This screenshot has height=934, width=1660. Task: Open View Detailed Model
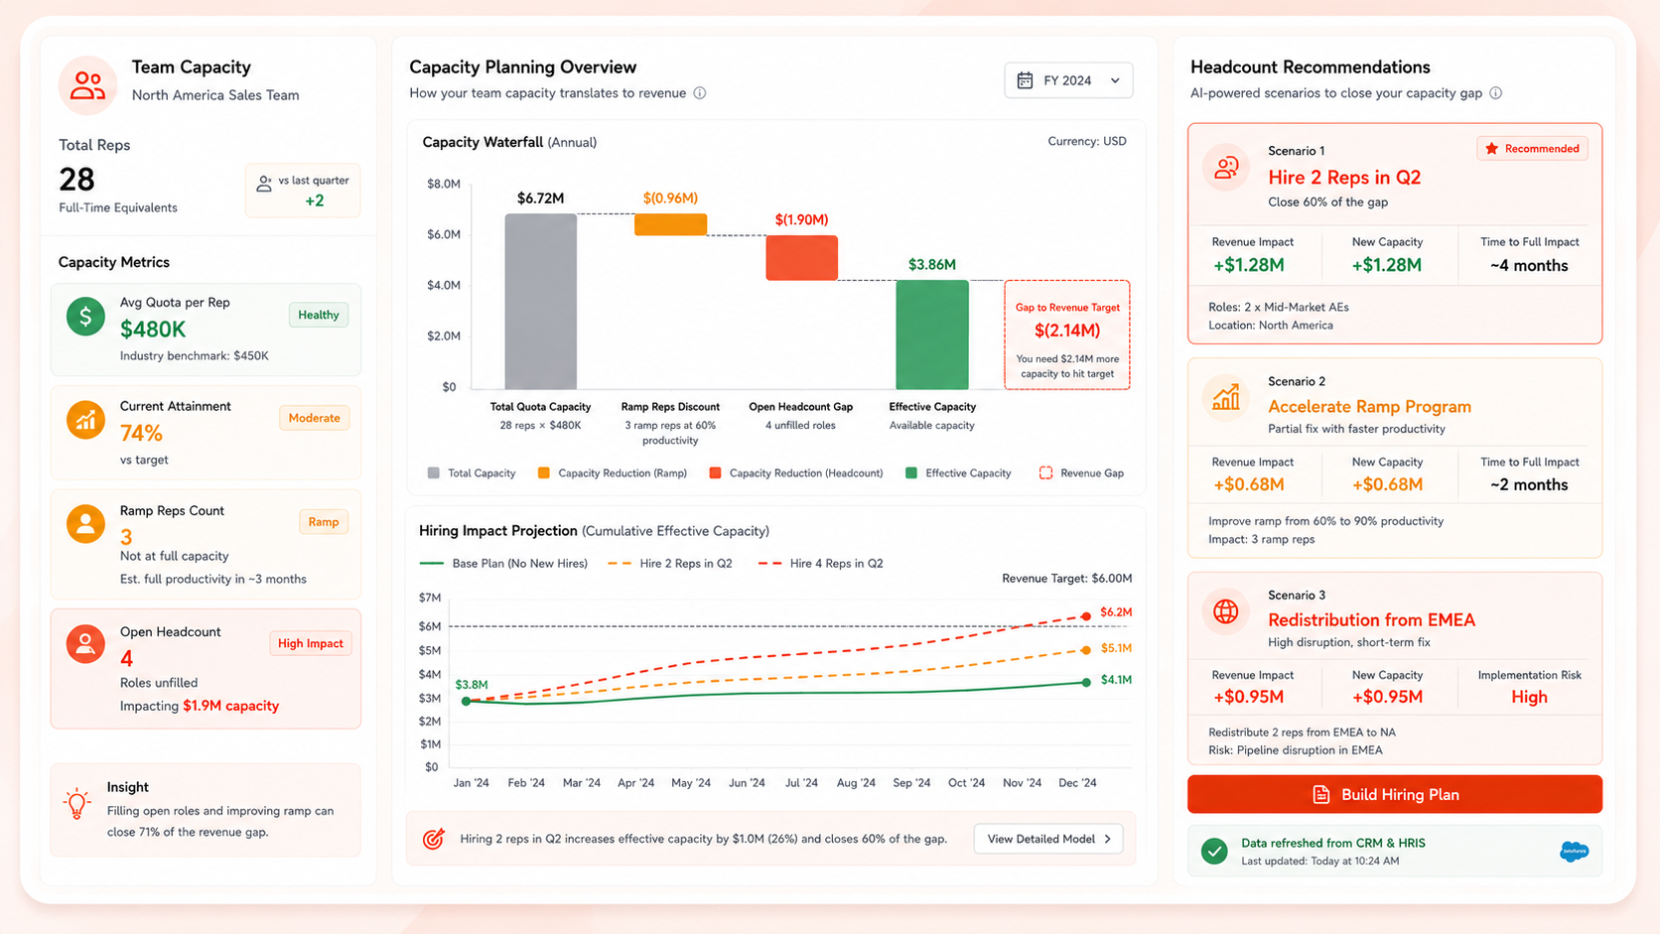(x=1048, y=839)
